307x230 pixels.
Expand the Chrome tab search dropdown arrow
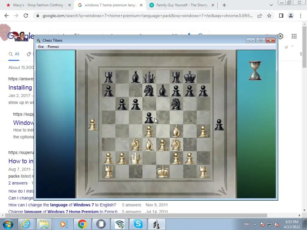point(271,5)
